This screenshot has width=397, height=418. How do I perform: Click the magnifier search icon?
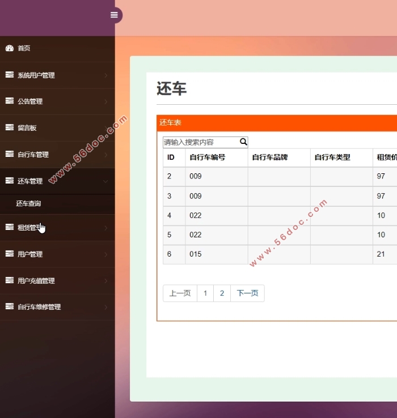pyautogui.click(x=243, y=142)
